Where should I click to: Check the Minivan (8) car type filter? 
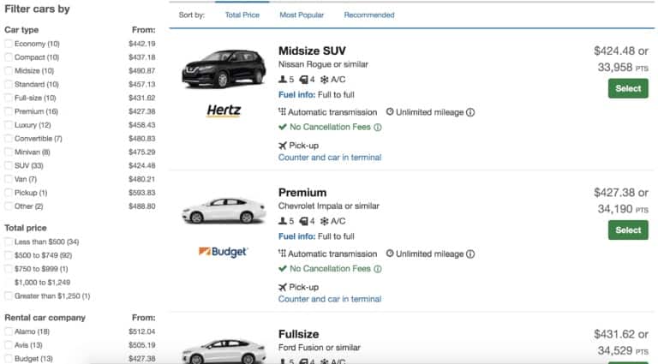point(9,152)
